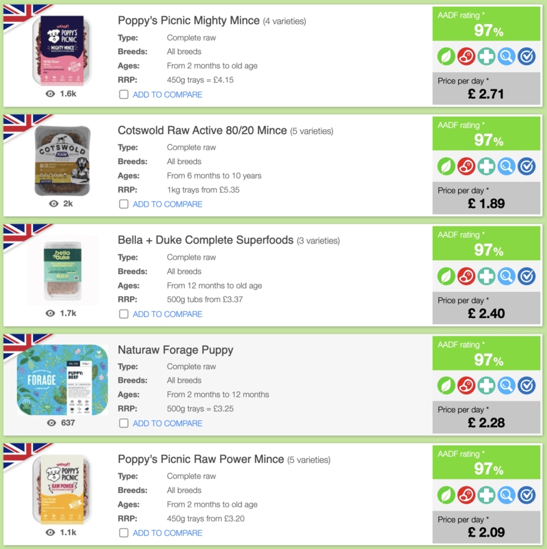The image size is (547, 549).
Task: Click blue checkmark icon for Poppy's Picnic Raw Power
Action: pyautogui.click(x=526, y=495)
